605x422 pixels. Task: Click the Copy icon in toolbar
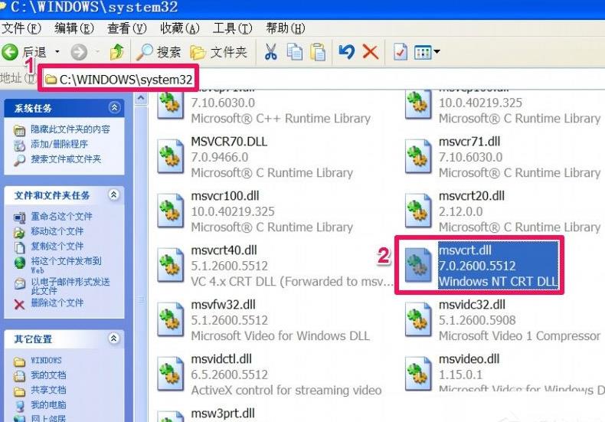(x=295, y=52)
